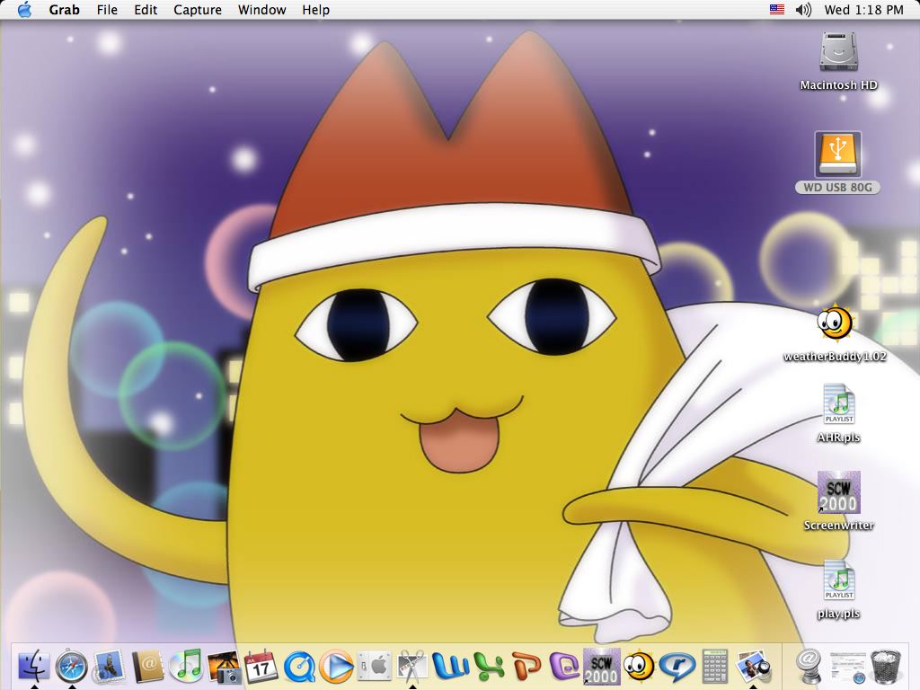Launch RealPlayer from the dock

click(677, 666)
